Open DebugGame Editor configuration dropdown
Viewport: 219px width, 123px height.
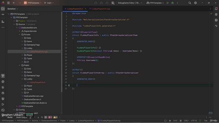pyautogui.click(x=130, y=3)
